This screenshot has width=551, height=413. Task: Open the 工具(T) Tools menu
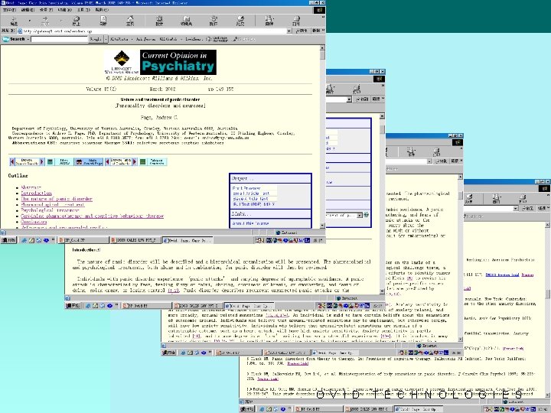tap(83, 10)
